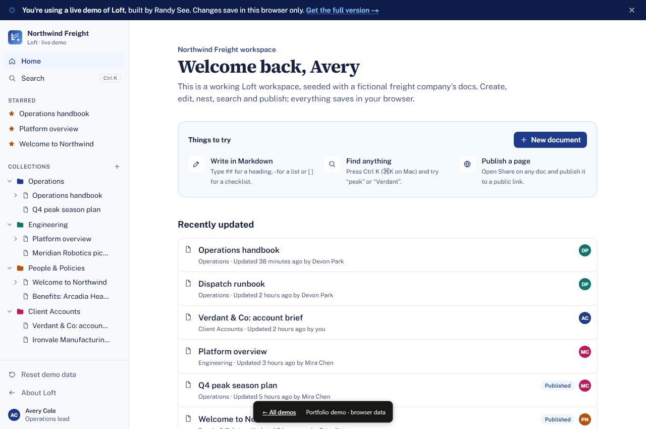
Task: Open Benefits: Arcadia Health doc in sidebar
Action: click(70, 296)
